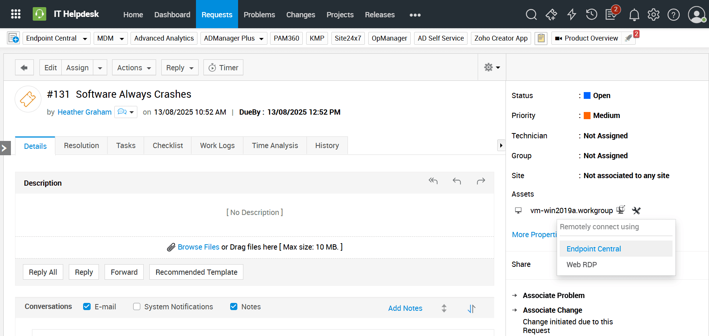Expand the ADManager Plus dropdown
709x336 pixels.
[261, 39]
